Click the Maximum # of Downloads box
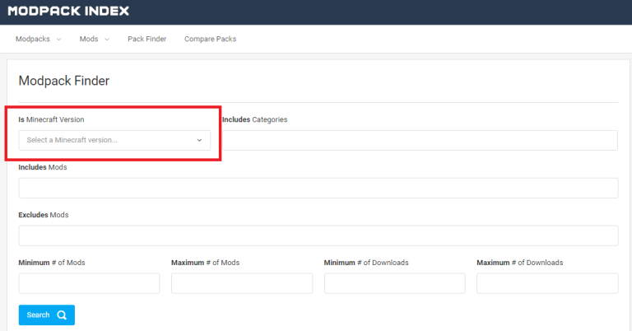Image resolution: width=632 pixels, height=331 pixels. 547,283
